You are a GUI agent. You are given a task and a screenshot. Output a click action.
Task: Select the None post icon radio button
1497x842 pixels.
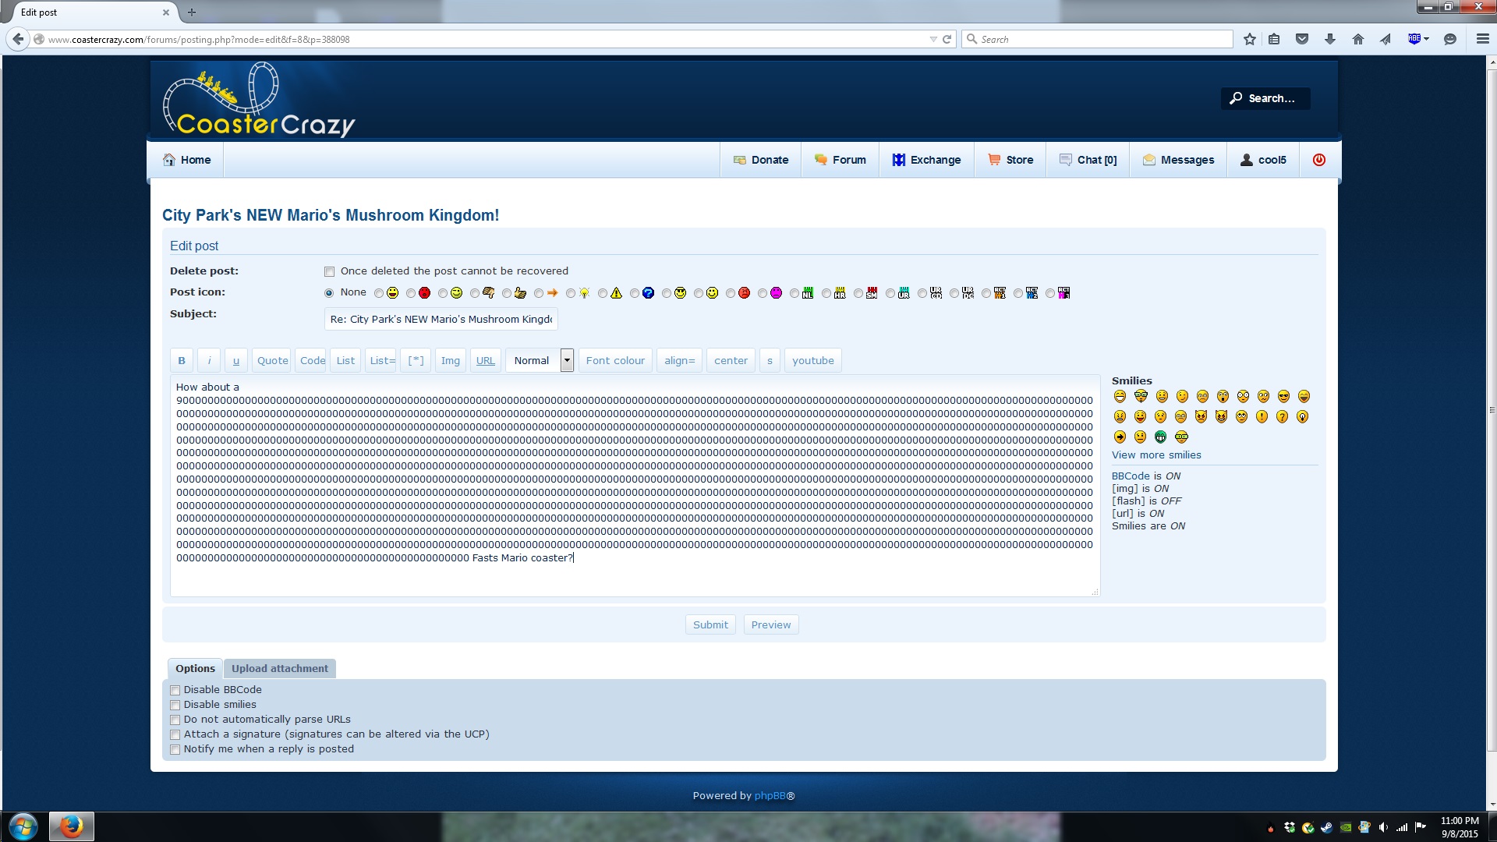329,293
